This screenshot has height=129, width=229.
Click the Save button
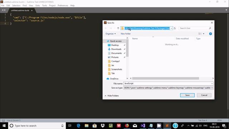coord(187,95)
